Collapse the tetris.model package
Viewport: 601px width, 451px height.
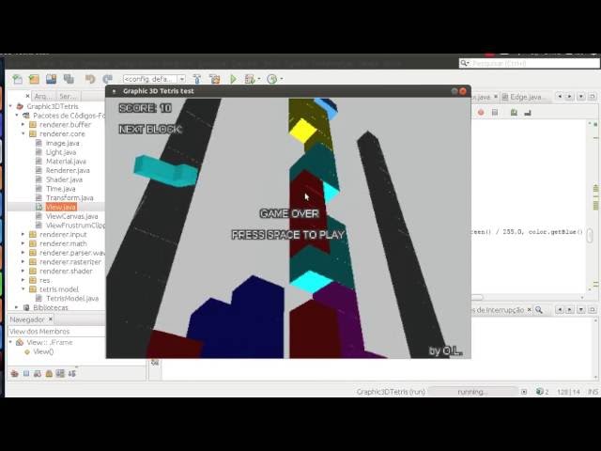coord(23,289)
